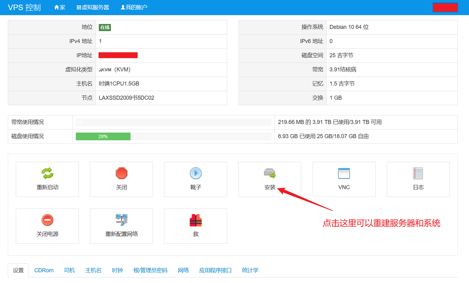Click the green 28% disk usage bar

[x=103, y=136]
